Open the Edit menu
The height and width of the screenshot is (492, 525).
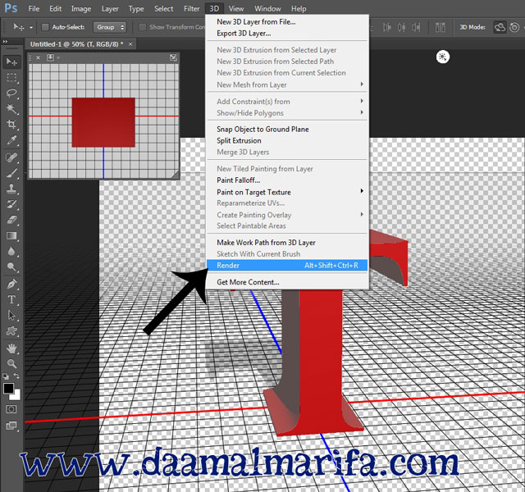click(x=55, y=9)
